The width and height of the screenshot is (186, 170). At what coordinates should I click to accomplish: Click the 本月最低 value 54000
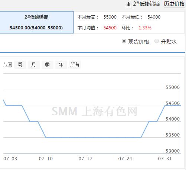click(154, 17)
